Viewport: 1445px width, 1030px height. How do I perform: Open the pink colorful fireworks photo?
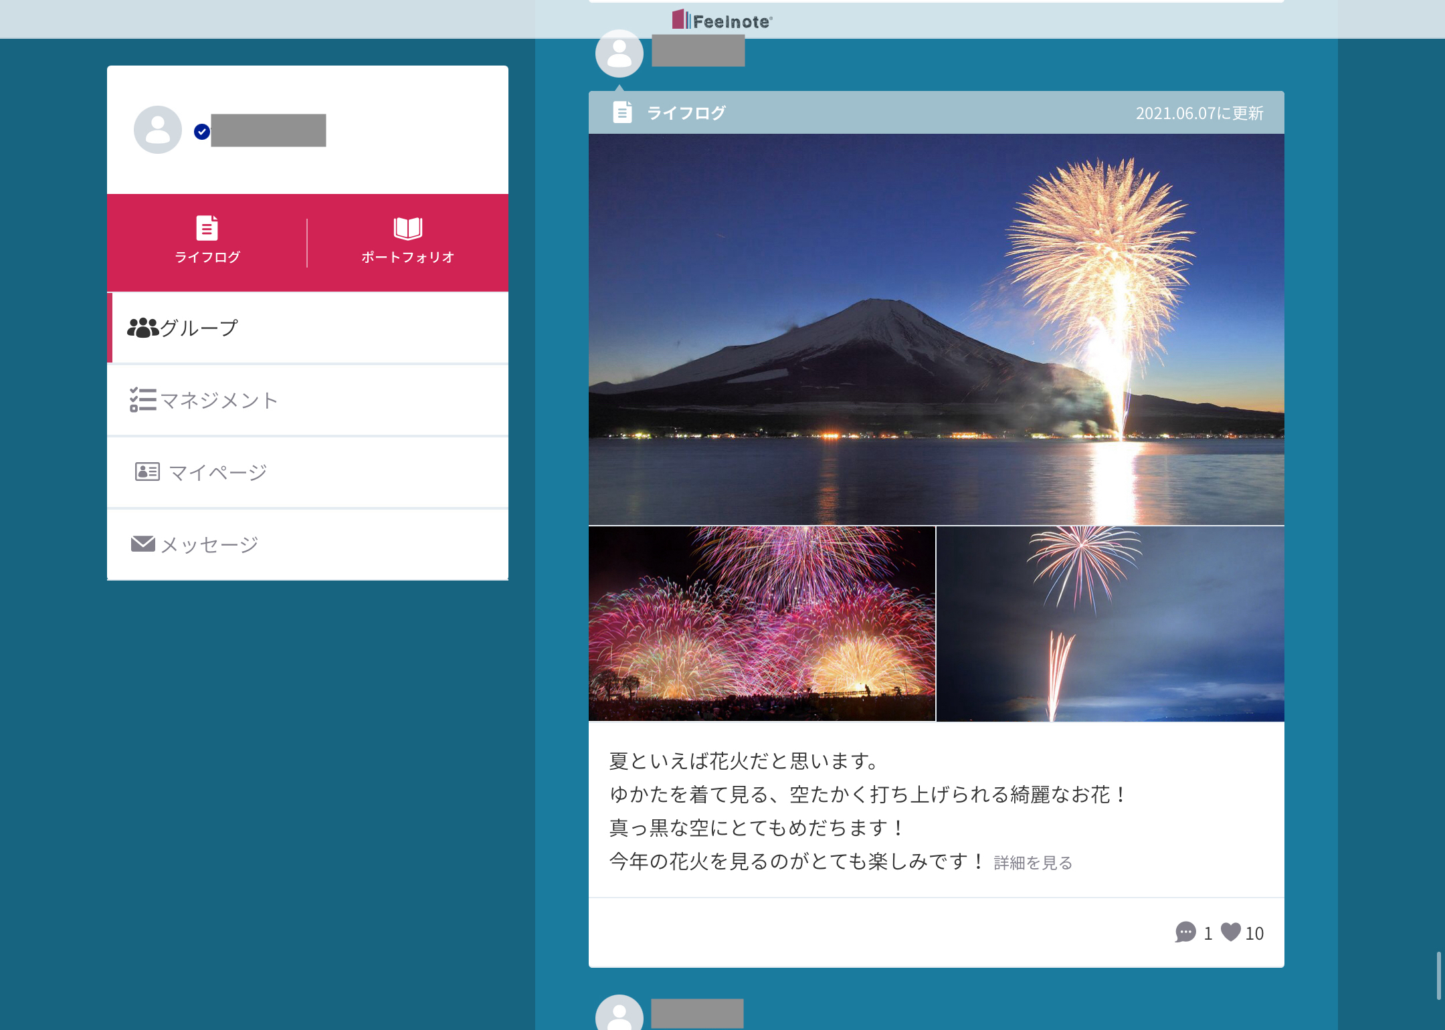point(762,624)
